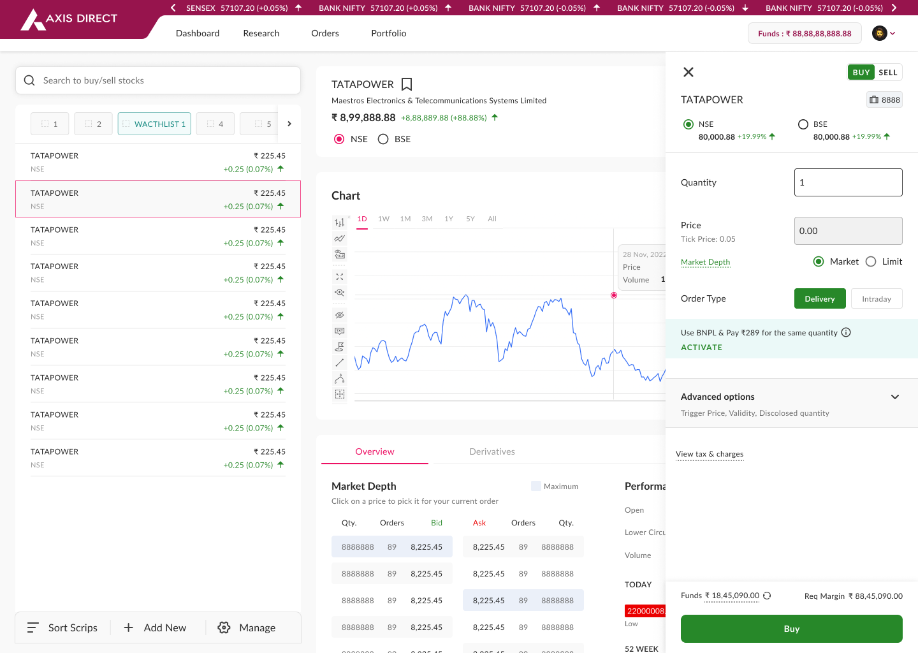Bookmark TATAPOWER stock
Viewport: 918px width, 653px height.
click(x=407, y=84)
